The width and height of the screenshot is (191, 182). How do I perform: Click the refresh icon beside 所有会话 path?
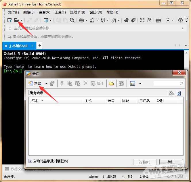(179, 93)
